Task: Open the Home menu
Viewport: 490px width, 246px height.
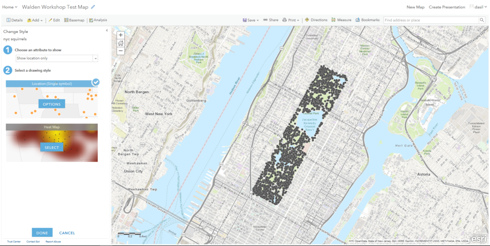Action: [x=10, y=7]
